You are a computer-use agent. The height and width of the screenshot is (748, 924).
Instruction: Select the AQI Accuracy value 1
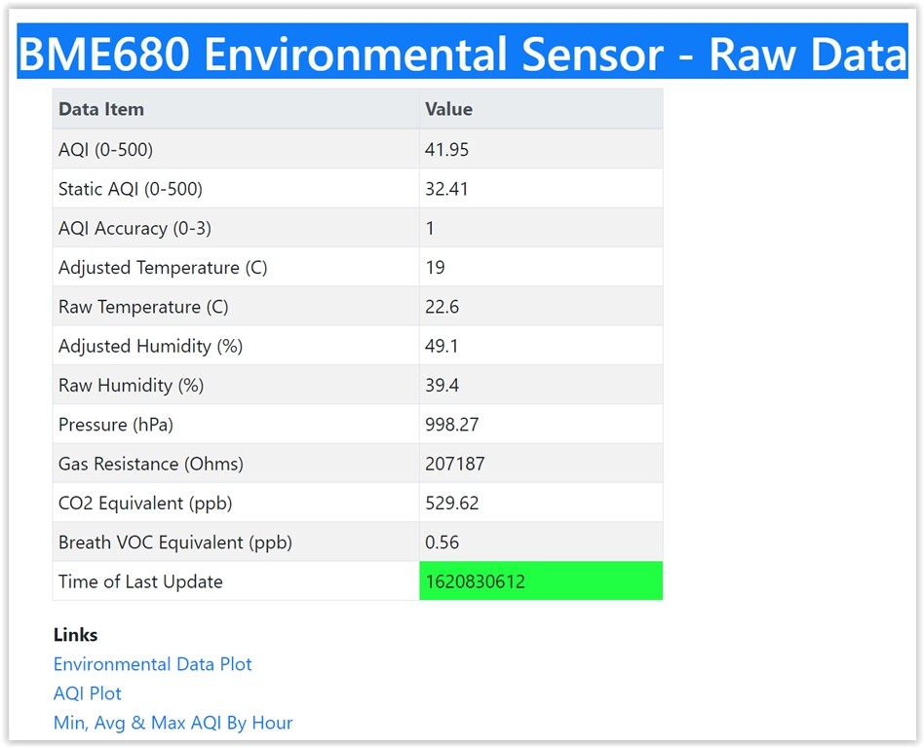tap(430, 229)
